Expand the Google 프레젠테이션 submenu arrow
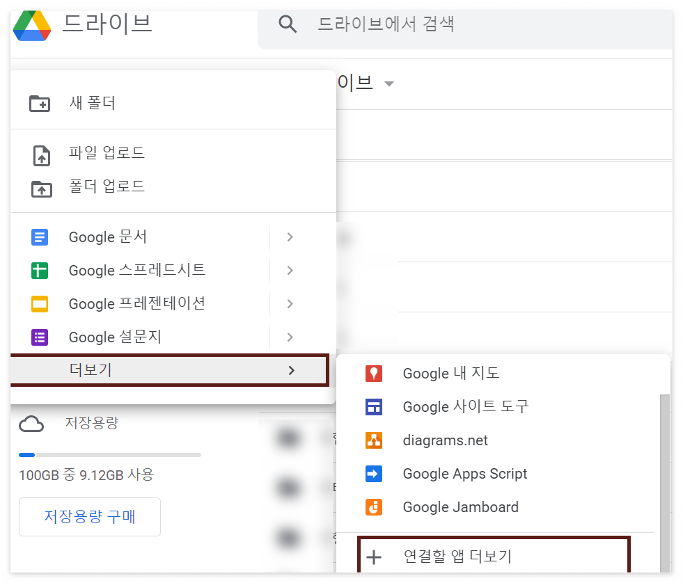Screen dimensions: 683x583 coord(290,304)
